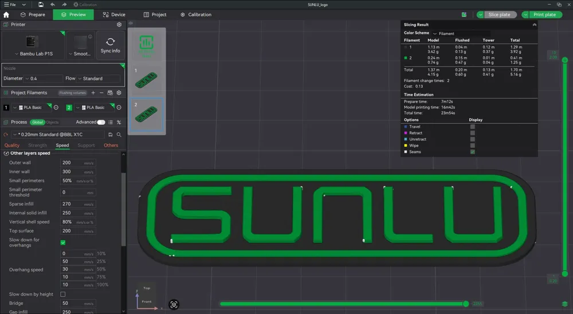The height and width of the screenshot is (314, 573).
Task: Open the File hamburger menu
Action: point(10,5)
